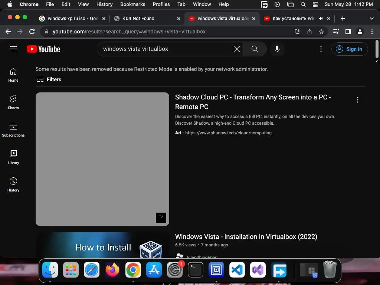
Task: Open Chrome profile icon
Action: [x=360, y=32]
